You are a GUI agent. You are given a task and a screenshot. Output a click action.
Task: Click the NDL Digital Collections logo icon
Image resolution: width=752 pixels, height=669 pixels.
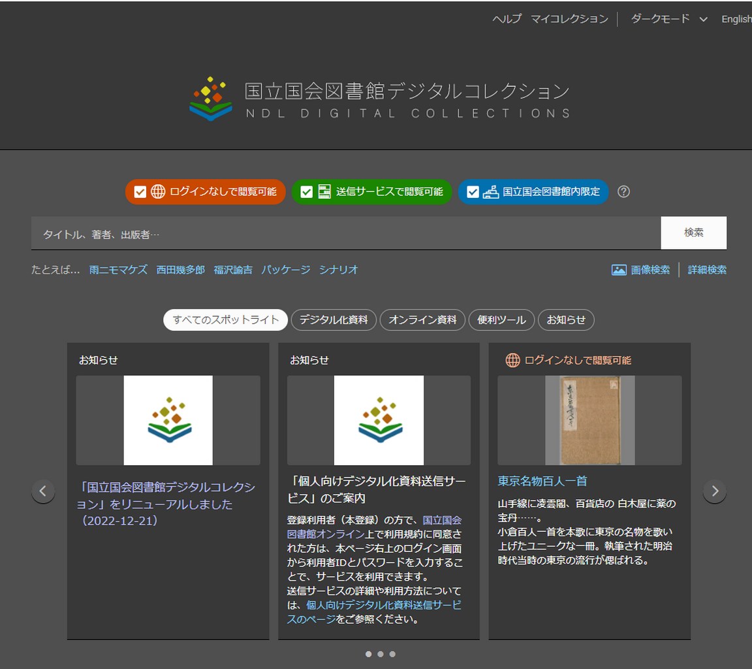[211, 99]
